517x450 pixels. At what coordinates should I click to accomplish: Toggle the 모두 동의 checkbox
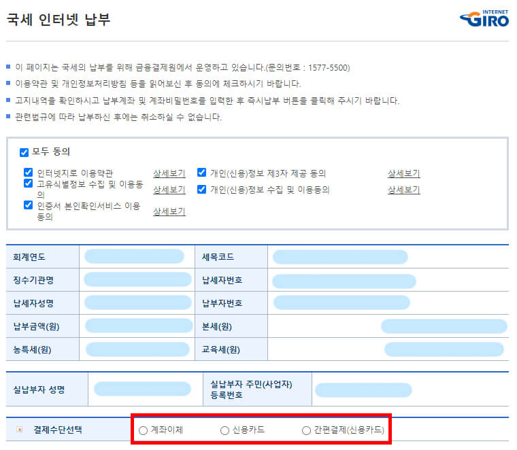pos(24,152)
